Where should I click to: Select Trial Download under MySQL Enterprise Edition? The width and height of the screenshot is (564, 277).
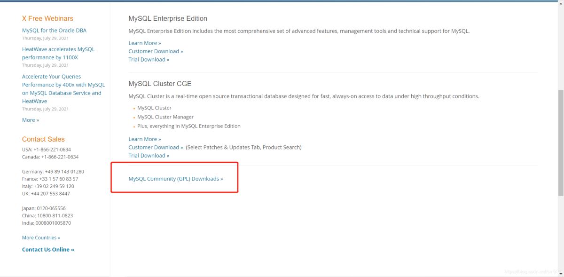[149, 60]
